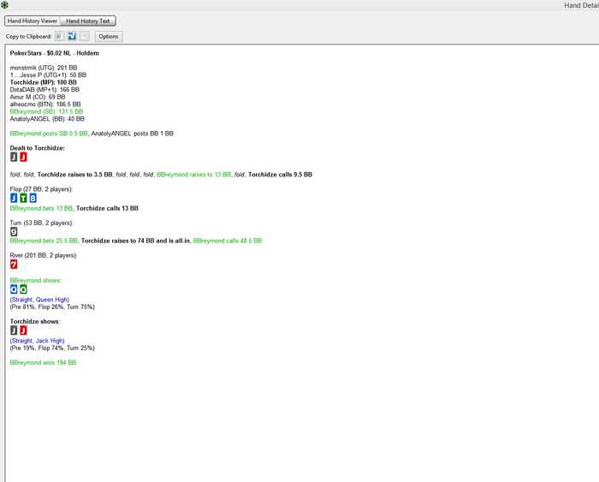599x482 pixels.
Task: Copy hand using blue 2+2 forum icon
Action: pyautogui.click(x=72, y=36)
